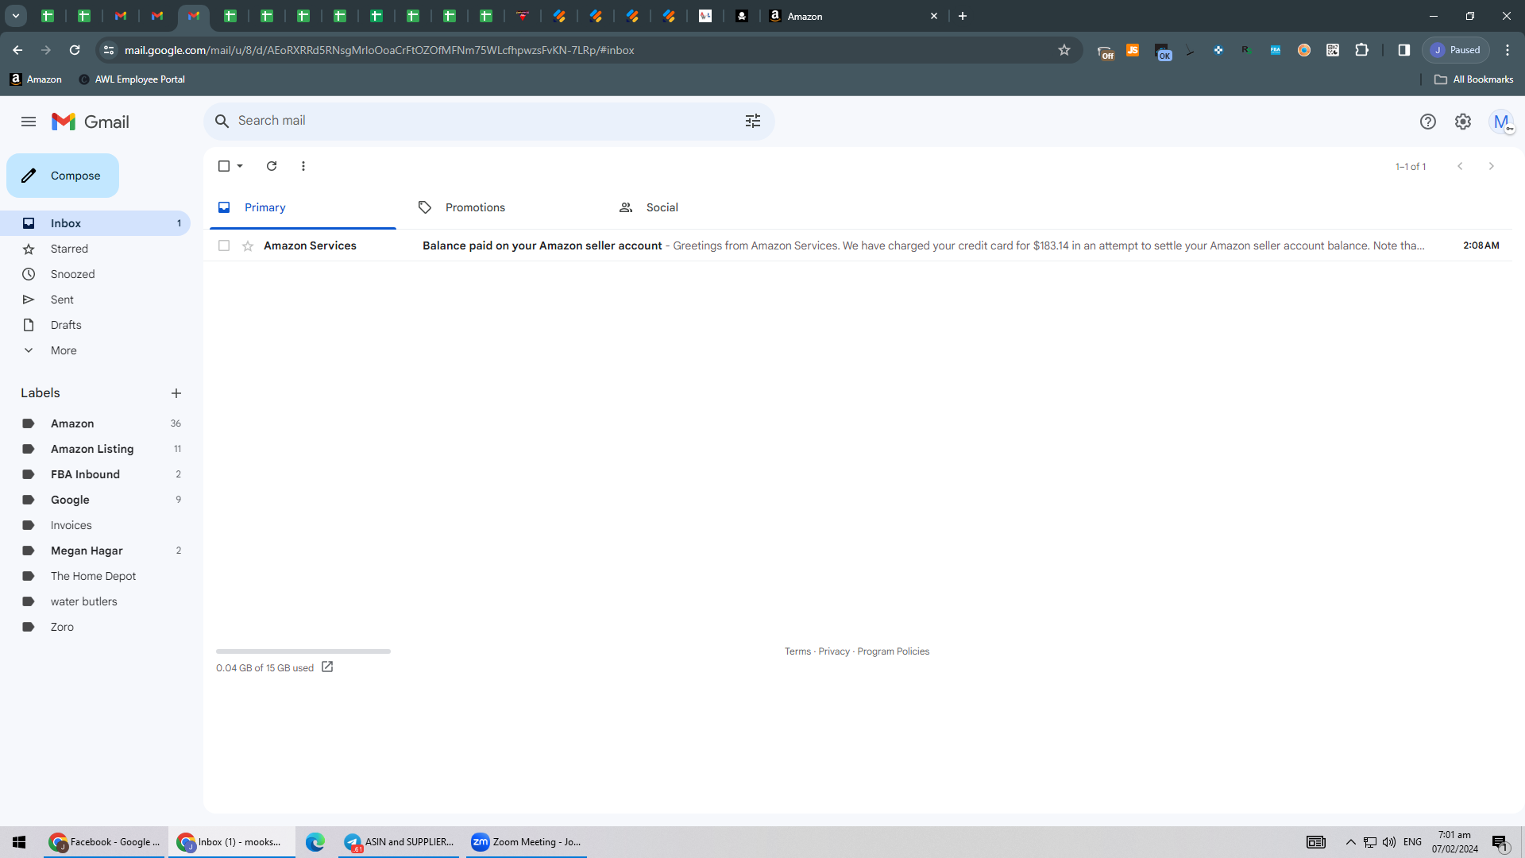
Task: Open the Inbox folder
Action: coord(95,223)
